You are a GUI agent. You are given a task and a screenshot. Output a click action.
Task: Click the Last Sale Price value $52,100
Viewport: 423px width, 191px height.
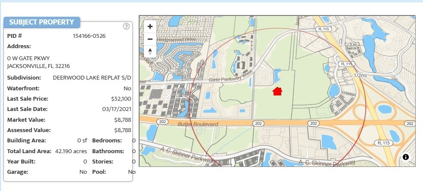(x=121, y=99)
